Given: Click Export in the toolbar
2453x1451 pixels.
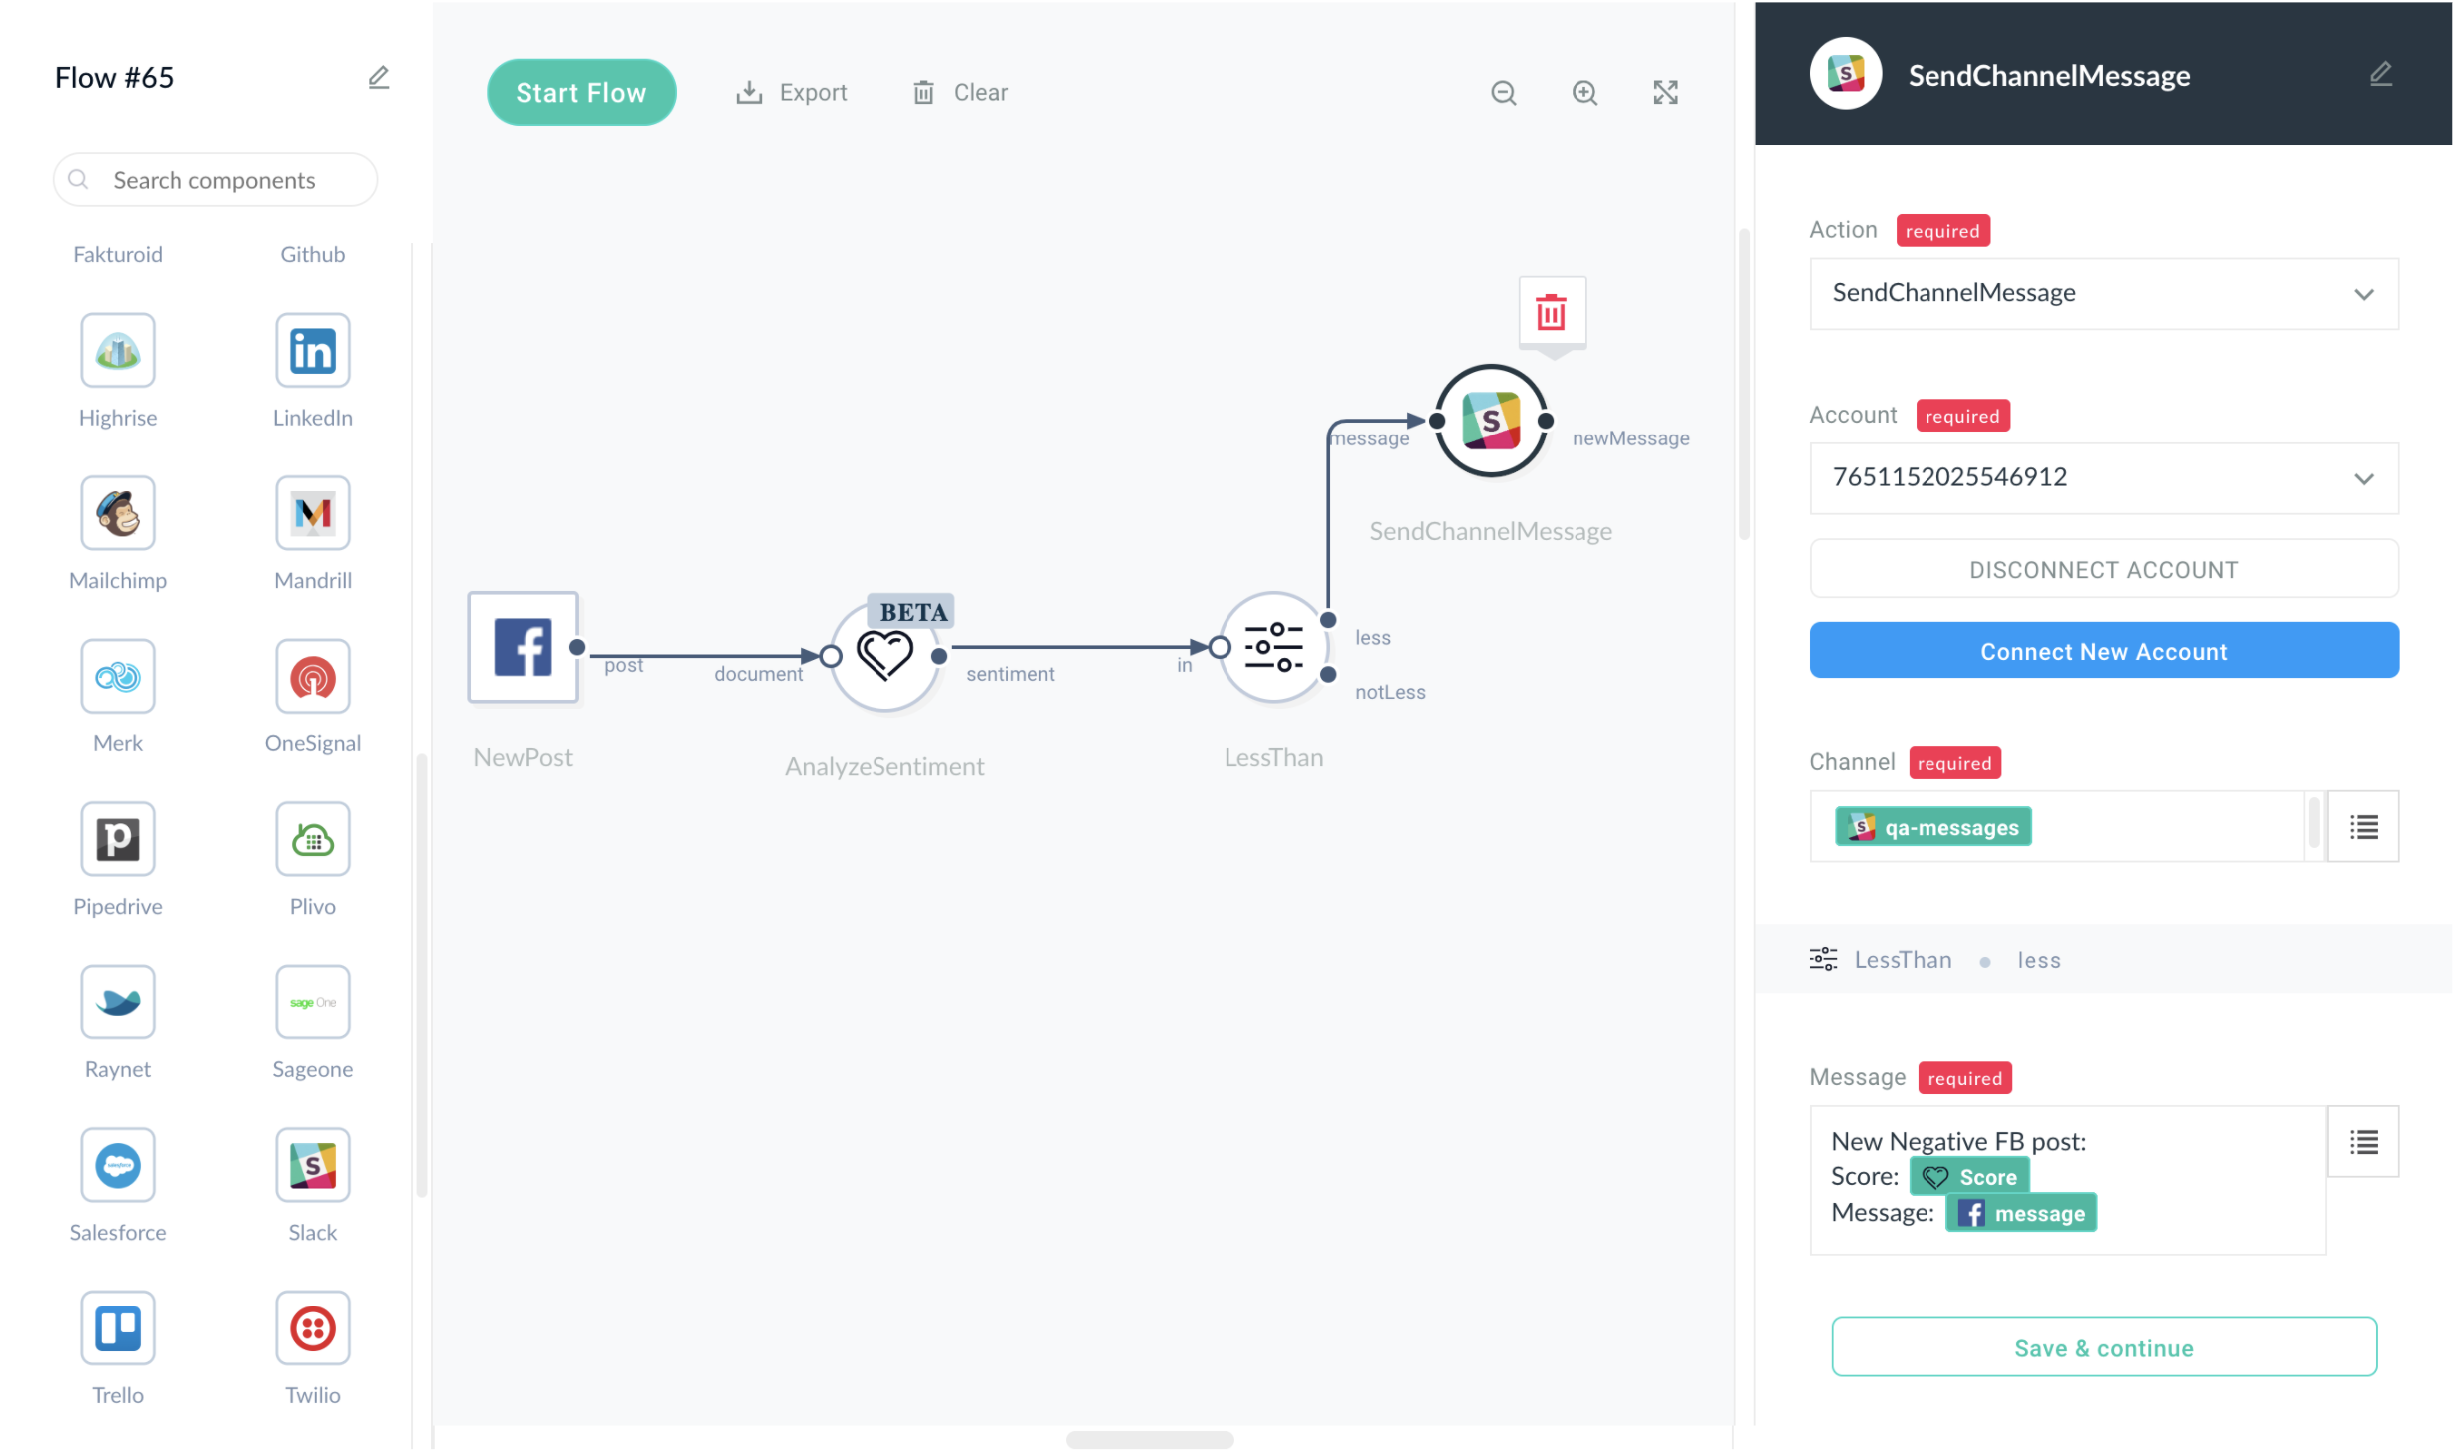Looking at the screenshot, I should tap(792, 93).
